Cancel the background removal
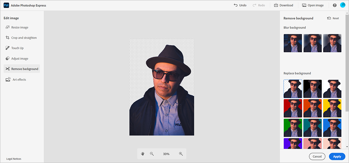Screen dimensions: 349x163 317,156
